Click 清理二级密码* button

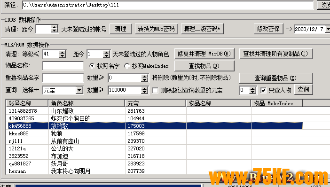202,29
